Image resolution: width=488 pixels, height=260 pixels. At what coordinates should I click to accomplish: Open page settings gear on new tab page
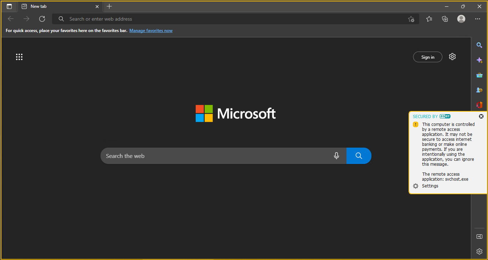[452, 57]
